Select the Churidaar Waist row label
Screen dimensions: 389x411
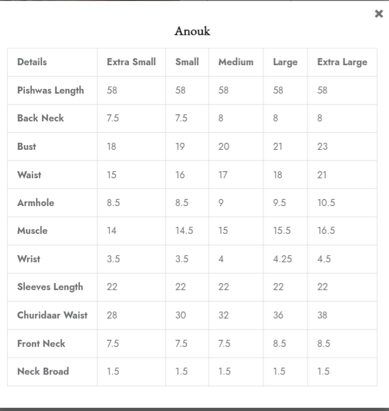(x=52, y=315)
